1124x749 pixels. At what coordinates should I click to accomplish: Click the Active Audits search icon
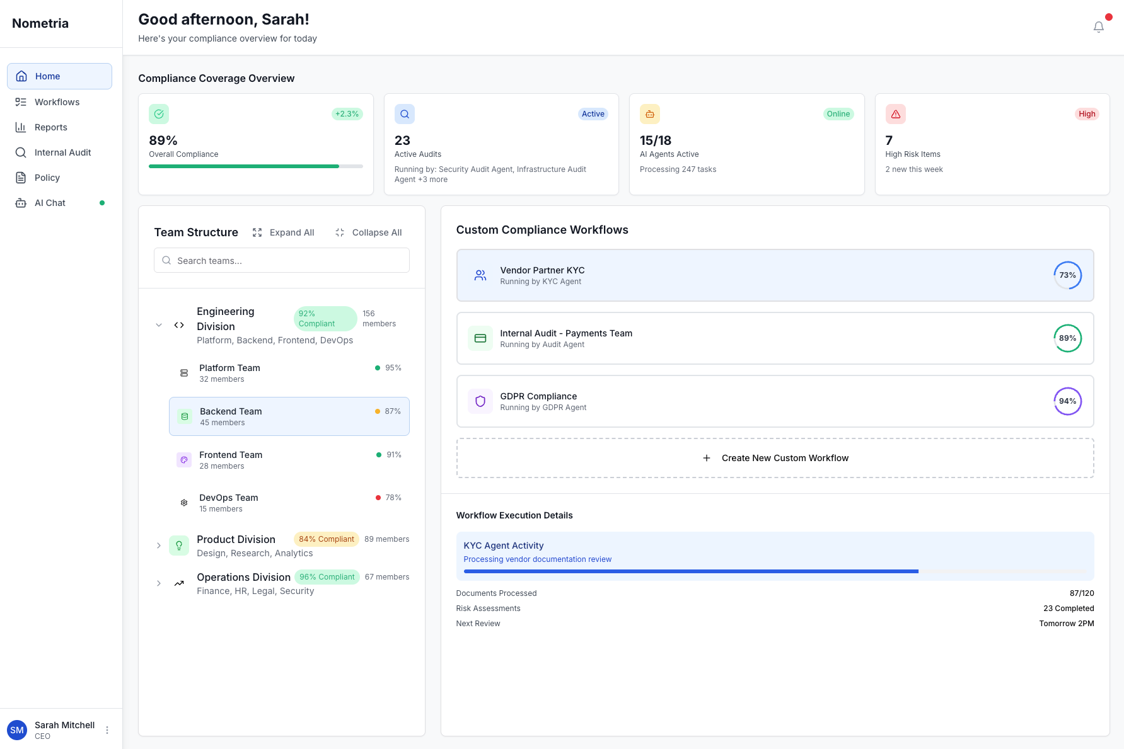point(405,114)
